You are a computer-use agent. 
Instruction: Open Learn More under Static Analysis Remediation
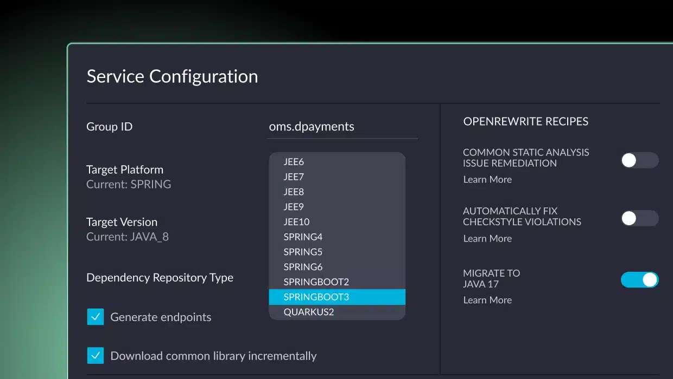(x=487, y=179)
